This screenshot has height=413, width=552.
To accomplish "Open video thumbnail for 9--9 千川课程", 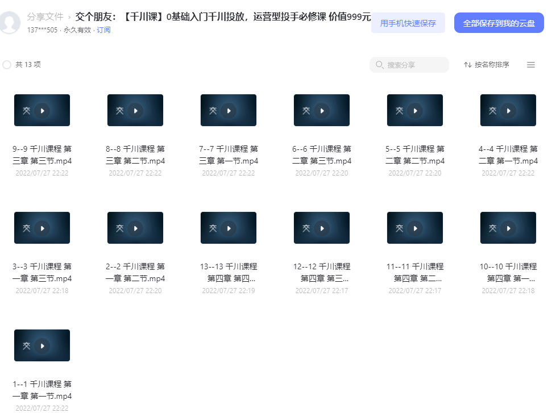I will coord(42,110).
